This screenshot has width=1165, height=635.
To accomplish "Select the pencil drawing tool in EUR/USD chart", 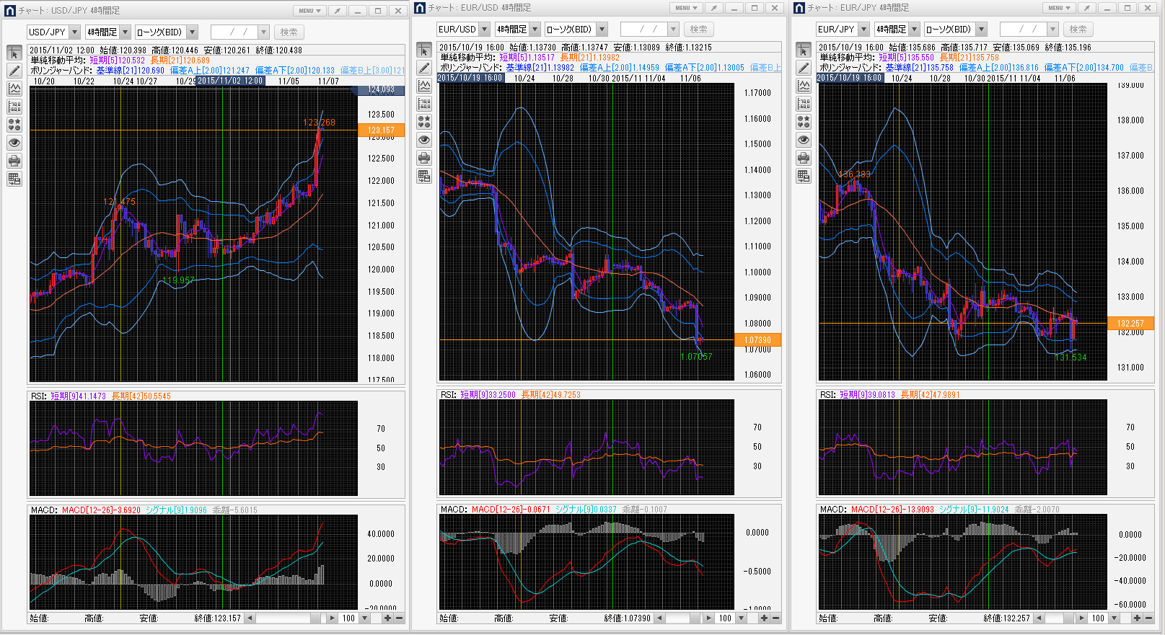I will [x=424, y=68].
